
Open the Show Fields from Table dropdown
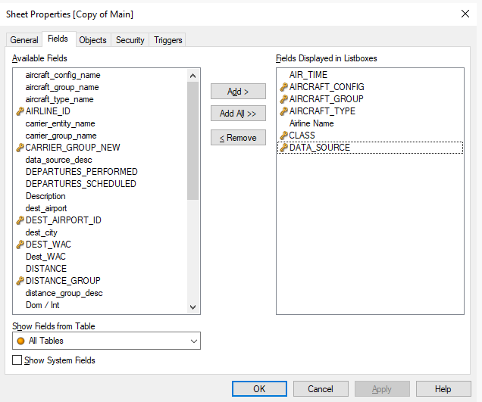click(x=106, y=341)
